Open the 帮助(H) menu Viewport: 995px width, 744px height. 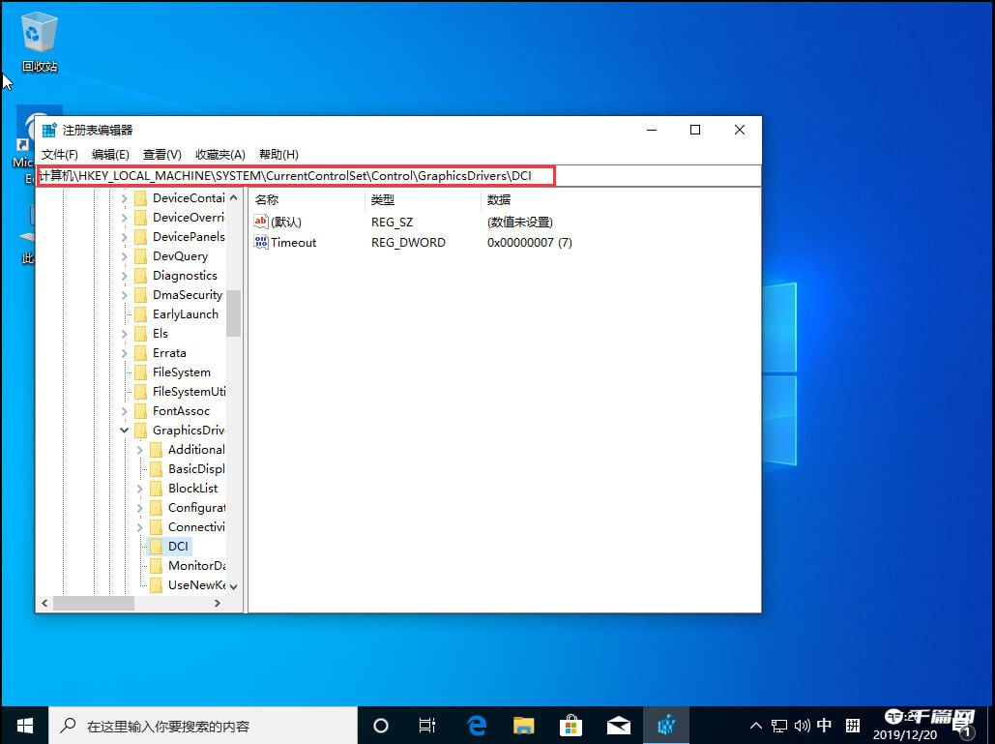click(x=278, y=154)
